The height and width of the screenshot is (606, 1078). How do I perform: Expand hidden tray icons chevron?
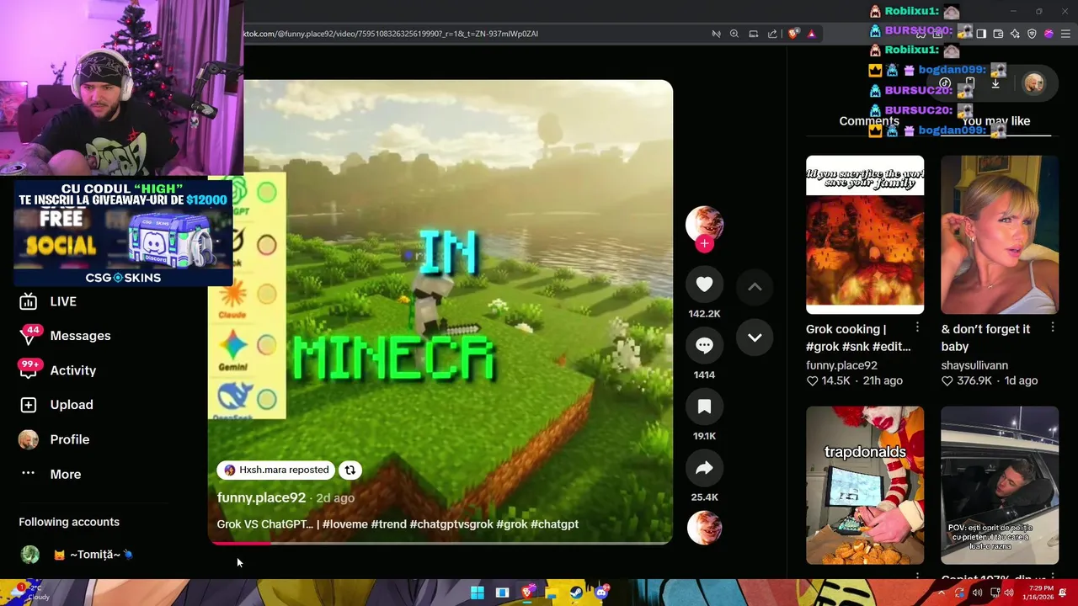click(942, 593)
